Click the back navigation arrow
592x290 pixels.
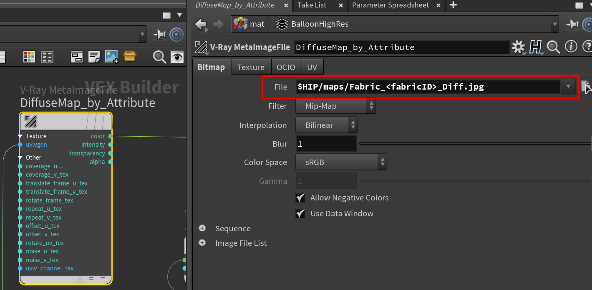click(201, 24)
